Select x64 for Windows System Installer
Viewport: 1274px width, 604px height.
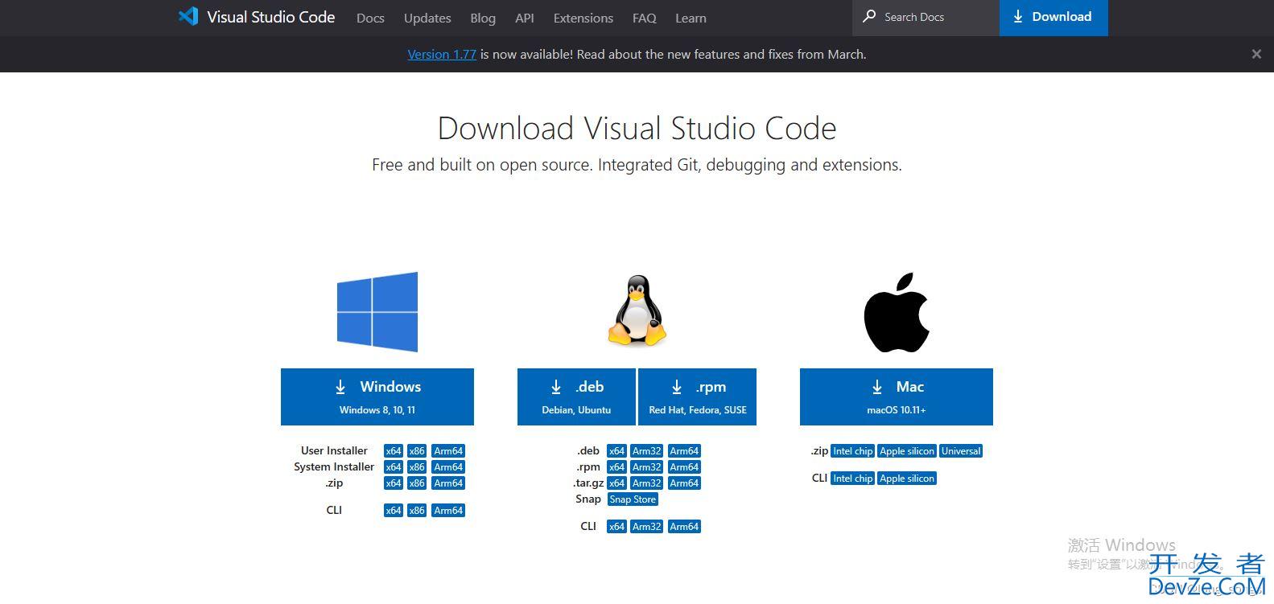[394, 467]
